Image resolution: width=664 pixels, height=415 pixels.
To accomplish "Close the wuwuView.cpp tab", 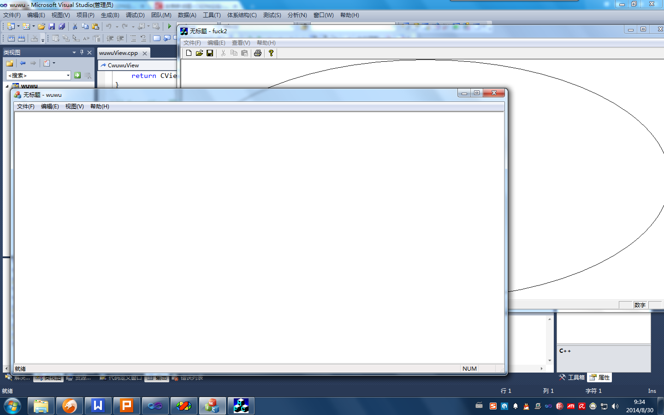I will click(145, 53).
